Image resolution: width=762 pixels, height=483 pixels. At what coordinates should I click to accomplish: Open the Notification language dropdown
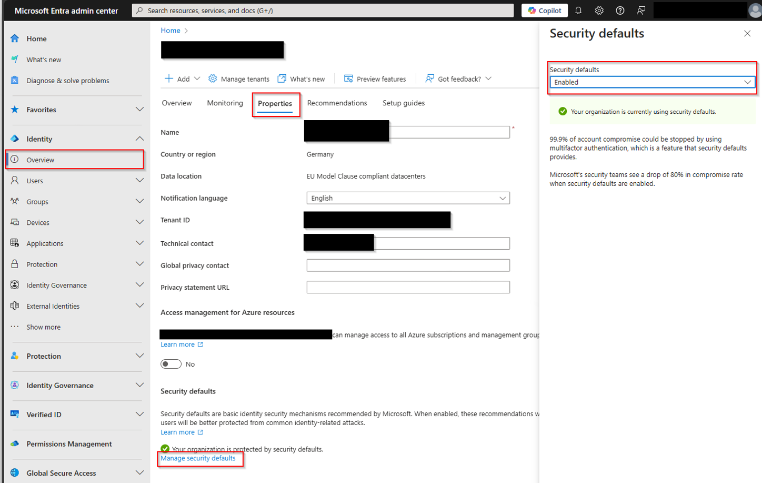(408, 198)
